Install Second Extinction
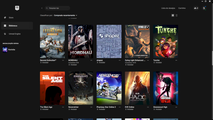The image size is (213, 120). (44, 63)
